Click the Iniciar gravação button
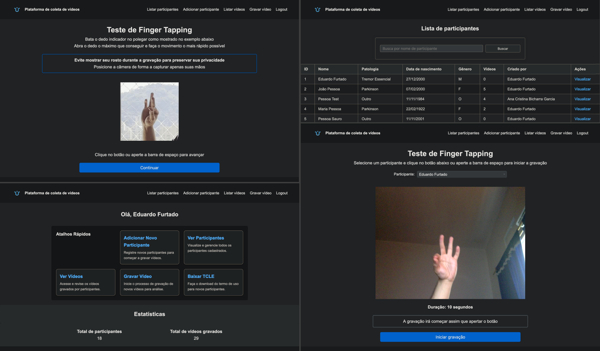Viewport: 600px width, 351px height. pos(450,337)
